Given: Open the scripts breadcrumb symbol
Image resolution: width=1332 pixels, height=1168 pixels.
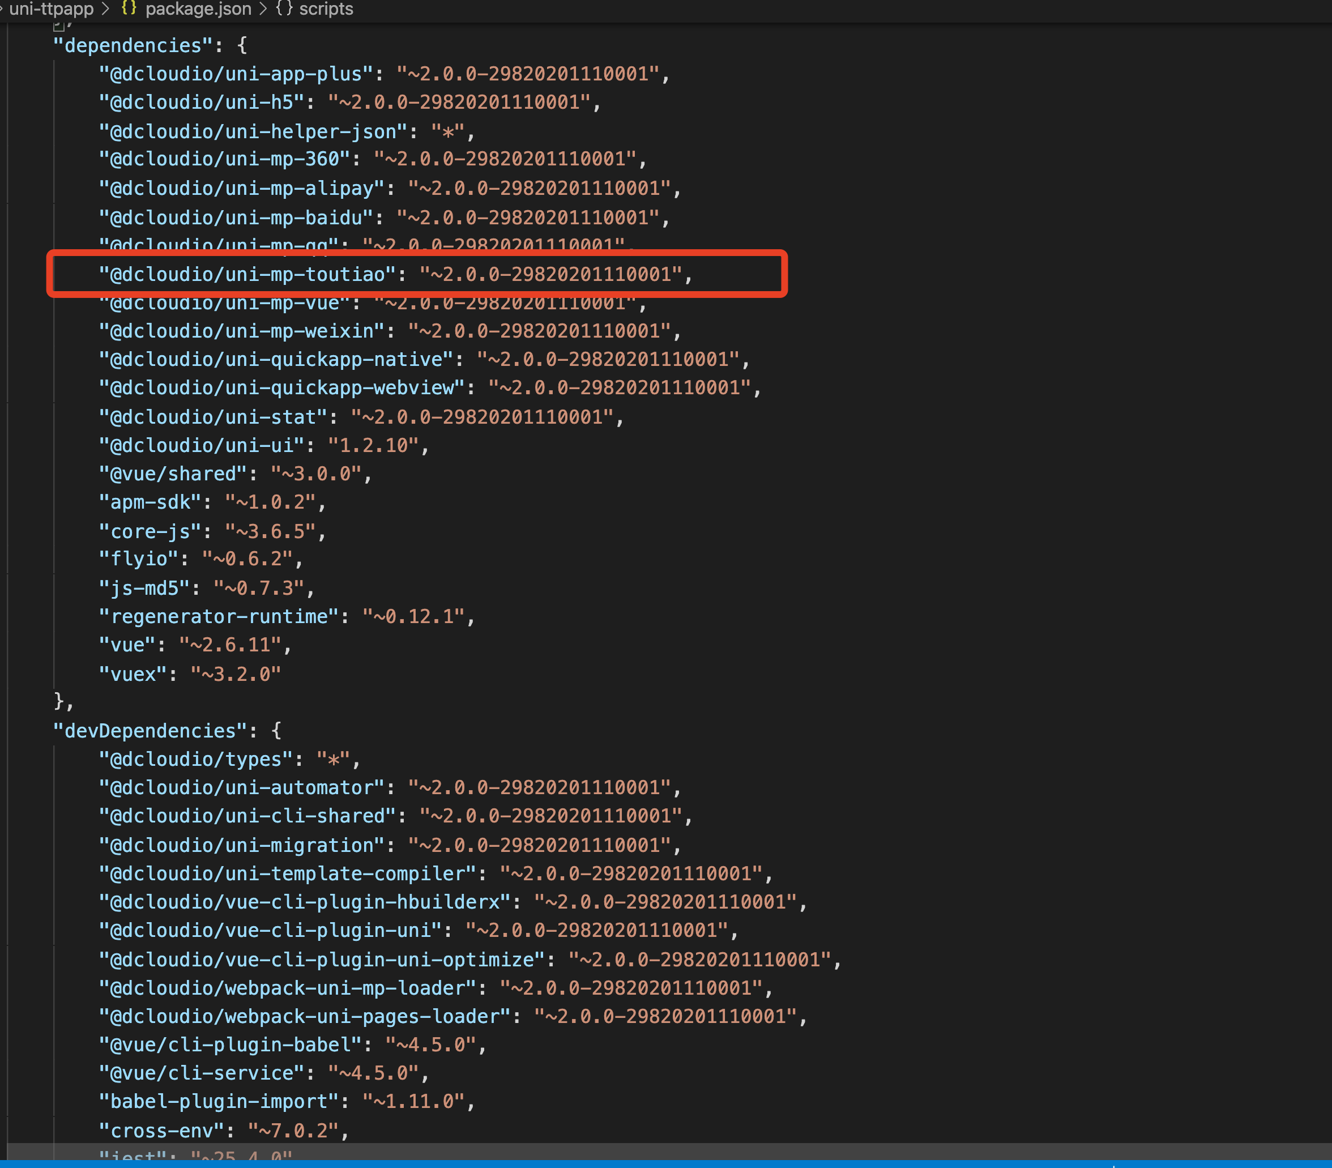Looking at the screenshot, I should click(326, 8).
